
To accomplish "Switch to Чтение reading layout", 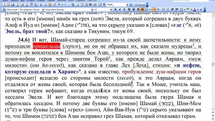I will click(x=140, y=5).
